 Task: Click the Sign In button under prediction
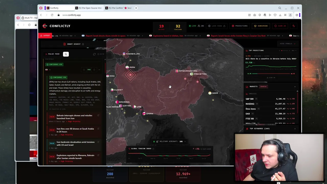(271, 77)
